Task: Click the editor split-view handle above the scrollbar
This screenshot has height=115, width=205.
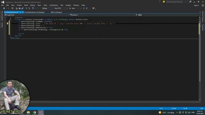Action: (x=200, y=17)
